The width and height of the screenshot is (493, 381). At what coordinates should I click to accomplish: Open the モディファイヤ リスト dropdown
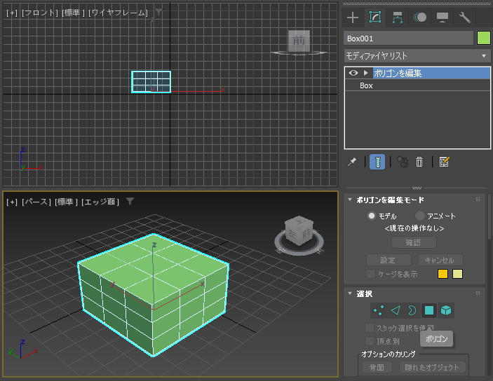417,56
